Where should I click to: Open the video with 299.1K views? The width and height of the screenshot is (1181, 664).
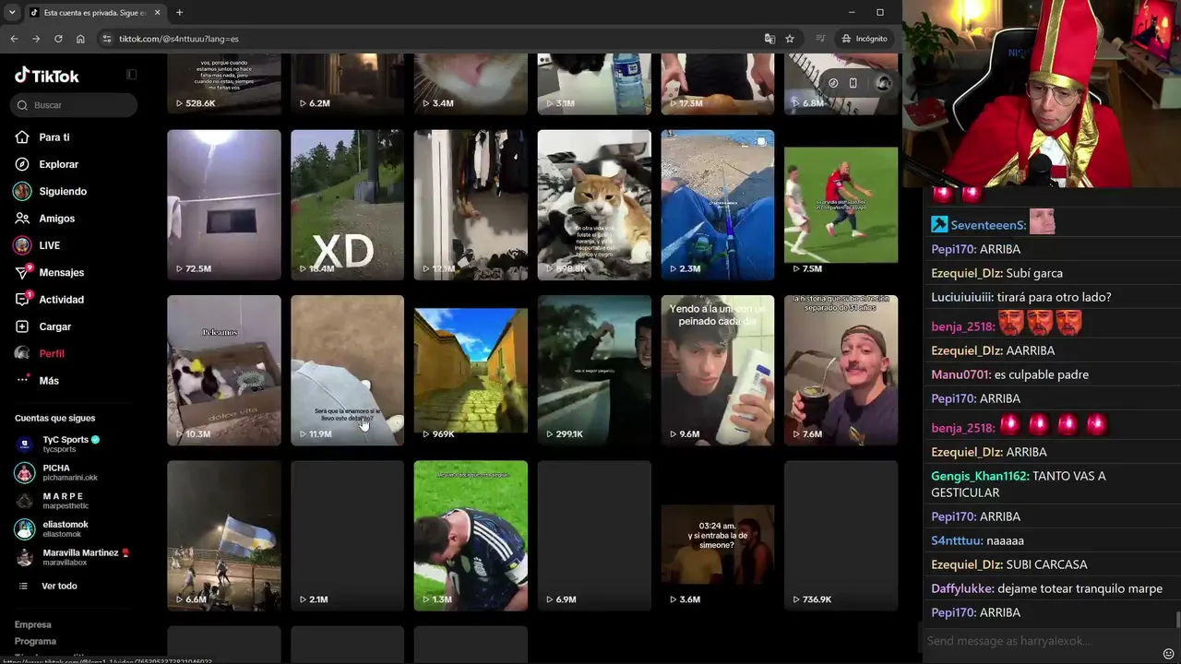click(x=594, y=370)
